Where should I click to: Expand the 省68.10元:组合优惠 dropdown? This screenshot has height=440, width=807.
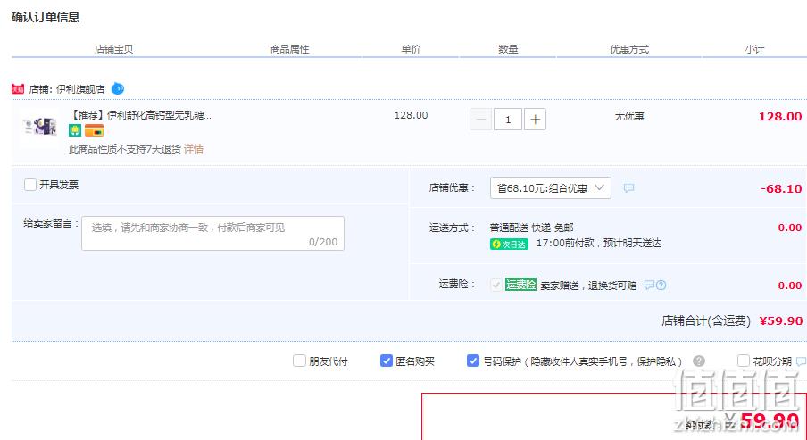click(x=551, y=187)
